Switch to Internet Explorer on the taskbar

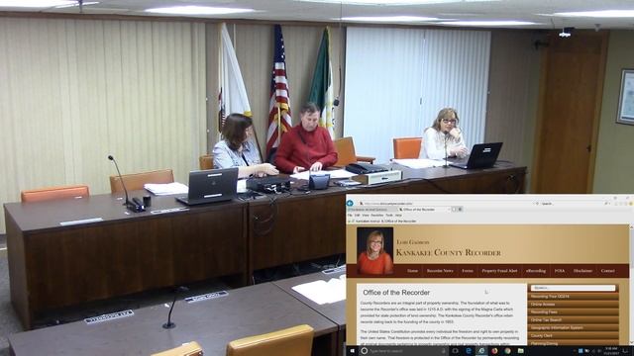point(481,351)
